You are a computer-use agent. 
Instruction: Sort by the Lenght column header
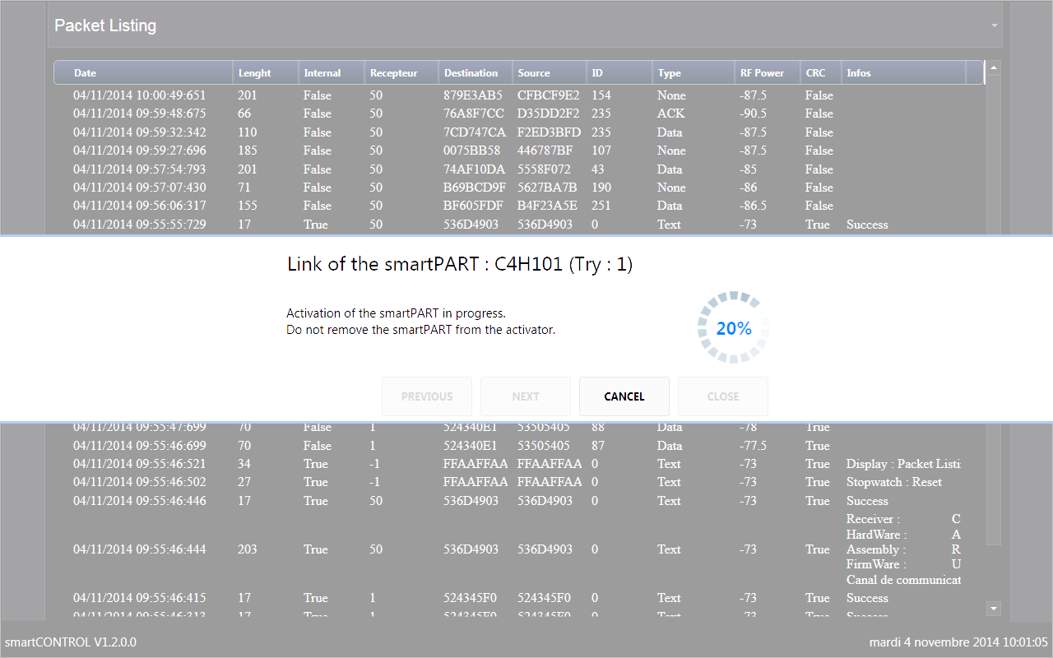pyautogui.click(x=265, y=73)
